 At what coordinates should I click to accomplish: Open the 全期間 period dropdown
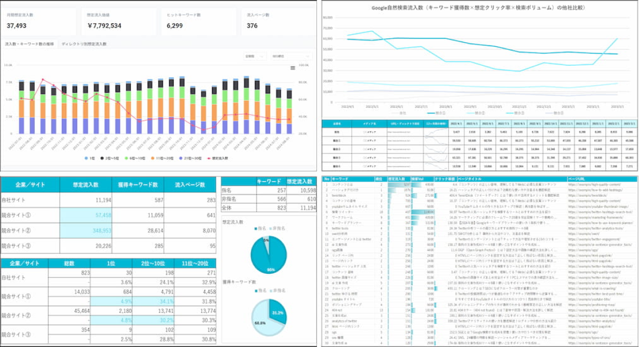(255, 55)
